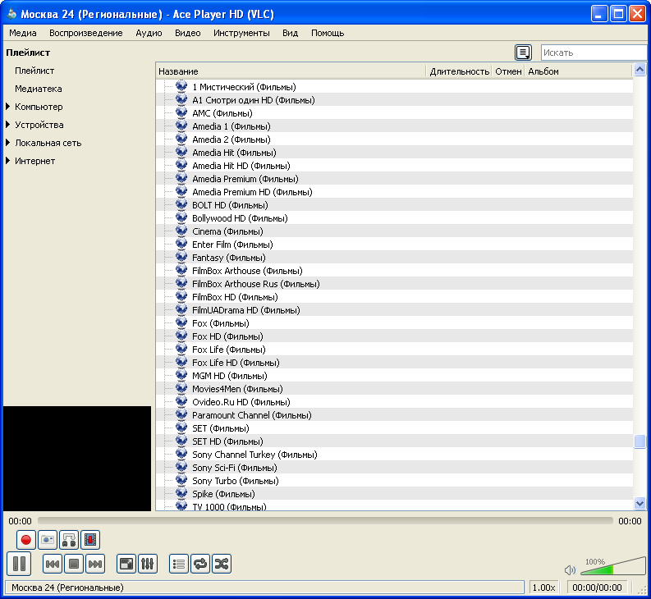This screenshot has height=599, width=651.
Task: Enable random shuffle playback
Action: [222, 564]
